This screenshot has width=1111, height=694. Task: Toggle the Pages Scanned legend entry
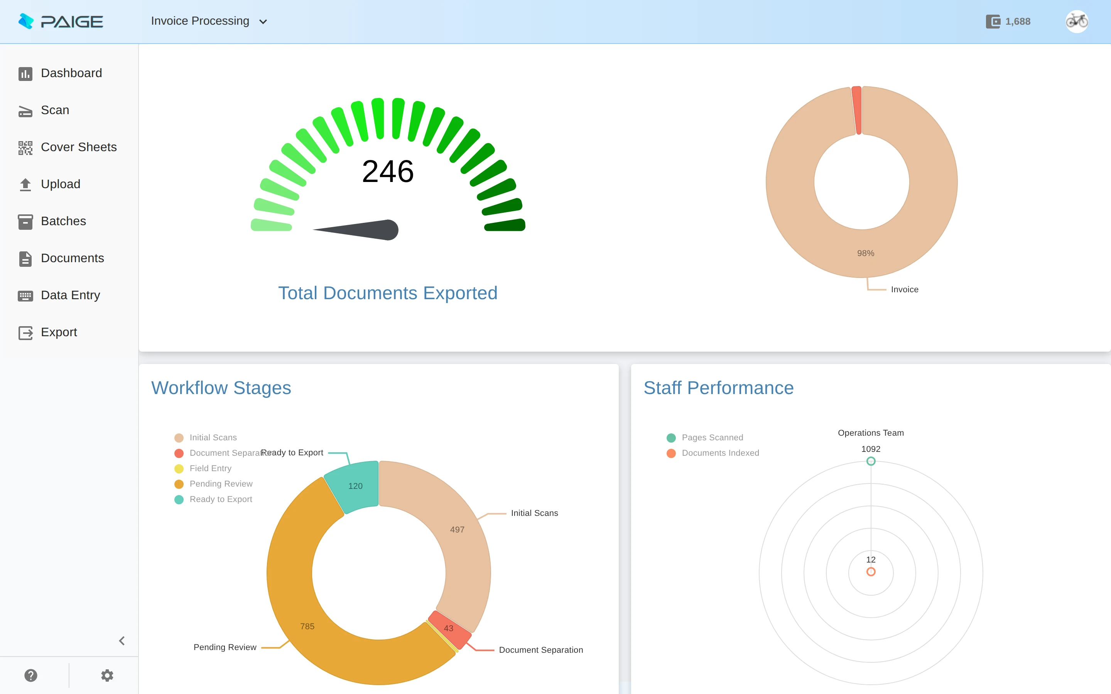click(x=705, y=438)
